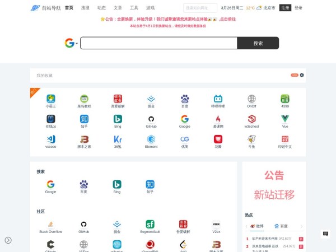Open the 游戏 nav item

pos(150,8)
